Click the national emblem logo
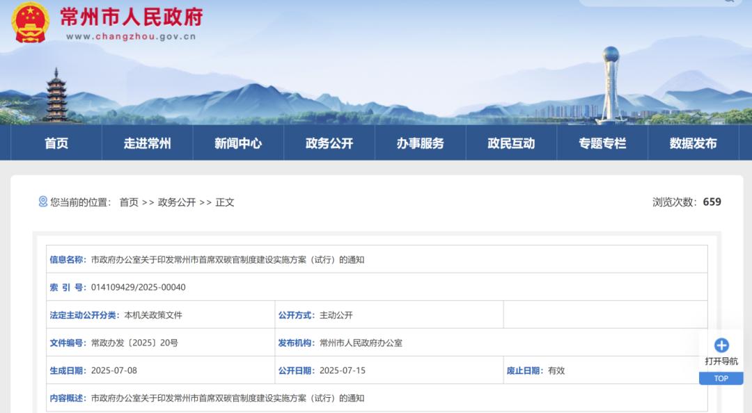This screenshot has height=413, width=752. coord(30,22)
